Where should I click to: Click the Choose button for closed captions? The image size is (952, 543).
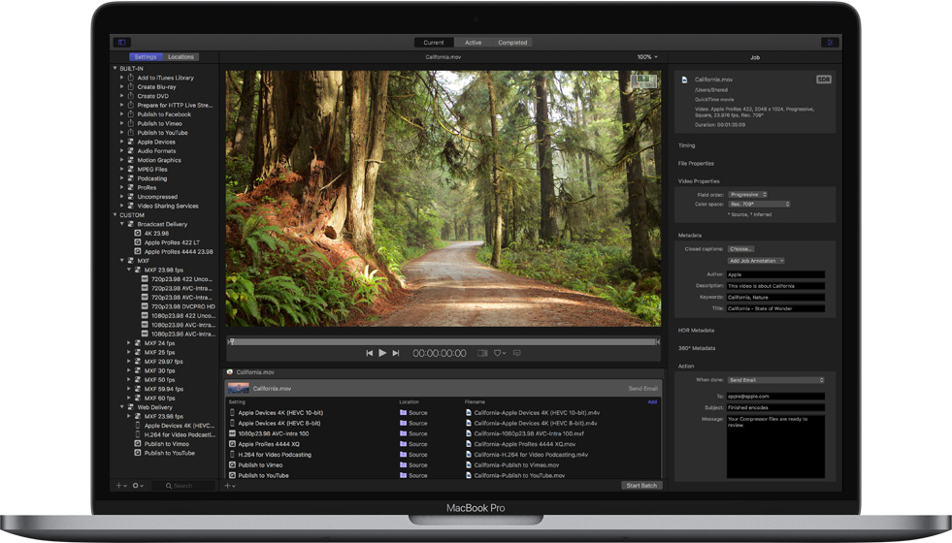pyautogui.click(x=740, y=249)
